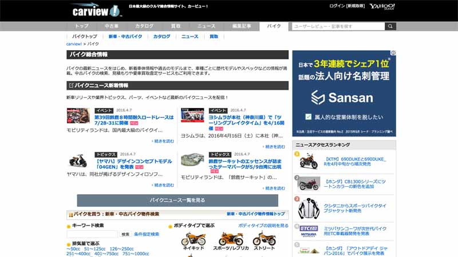Open ranked KTM 690DUKE news link
Screen dimensions: 458x257
pos(355,162)
